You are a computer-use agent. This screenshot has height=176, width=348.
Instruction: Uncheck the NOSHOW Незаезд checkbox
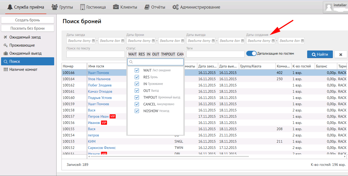[137, 111]
